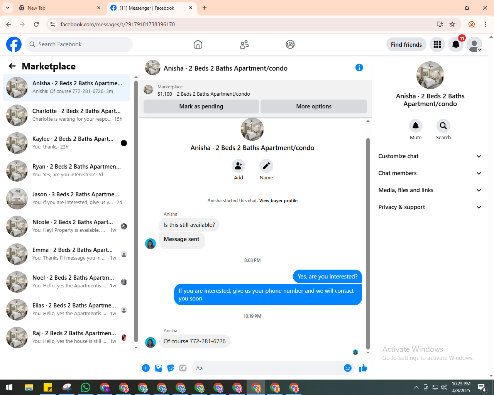Viewport: 494px width, 395px height.
Task: Click More options button
Action: pyautogui.click(x=314, y=106)
